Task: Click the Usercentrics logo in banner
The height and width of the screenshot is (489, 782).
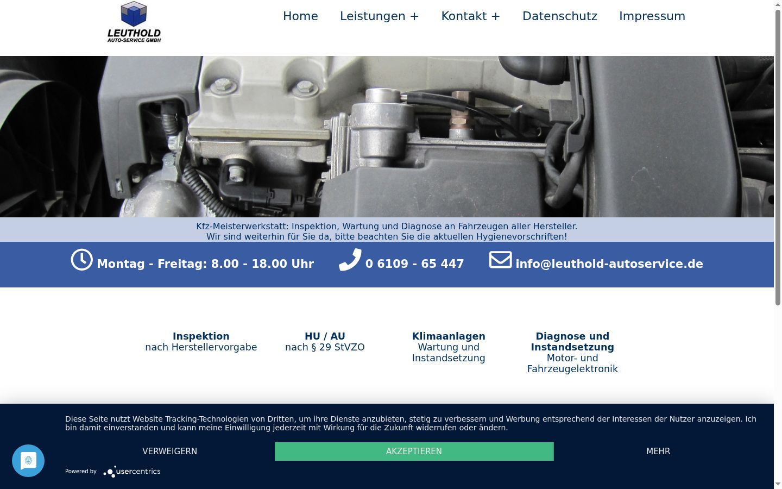Action: [x=132, y=472]
